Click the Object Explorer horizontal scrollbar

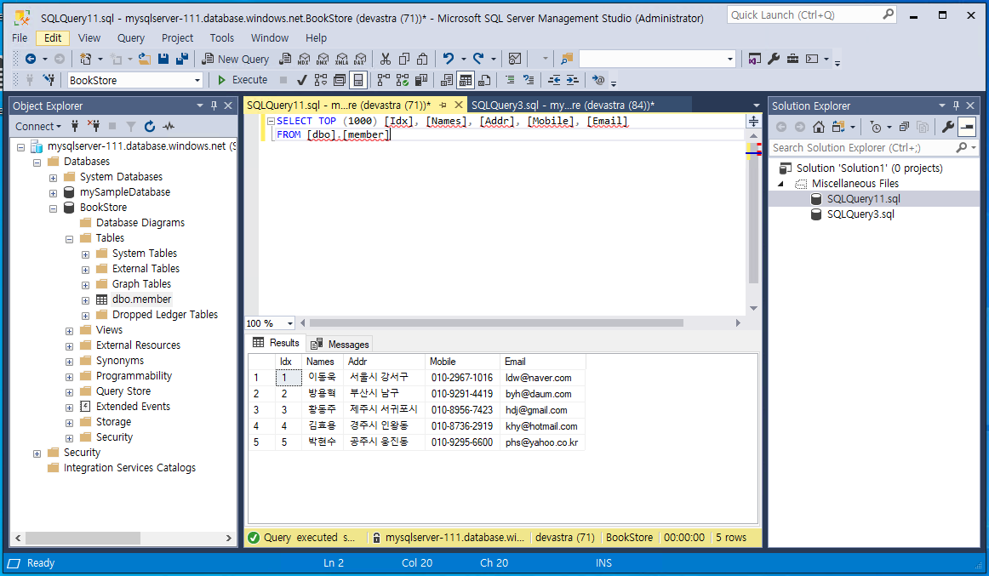[x=83, y=539]
